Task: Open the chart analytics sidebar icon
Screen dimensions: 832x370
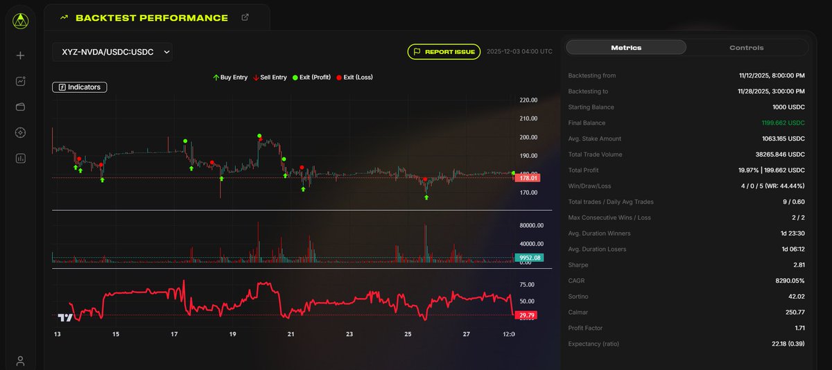Action: pos(20,81)
